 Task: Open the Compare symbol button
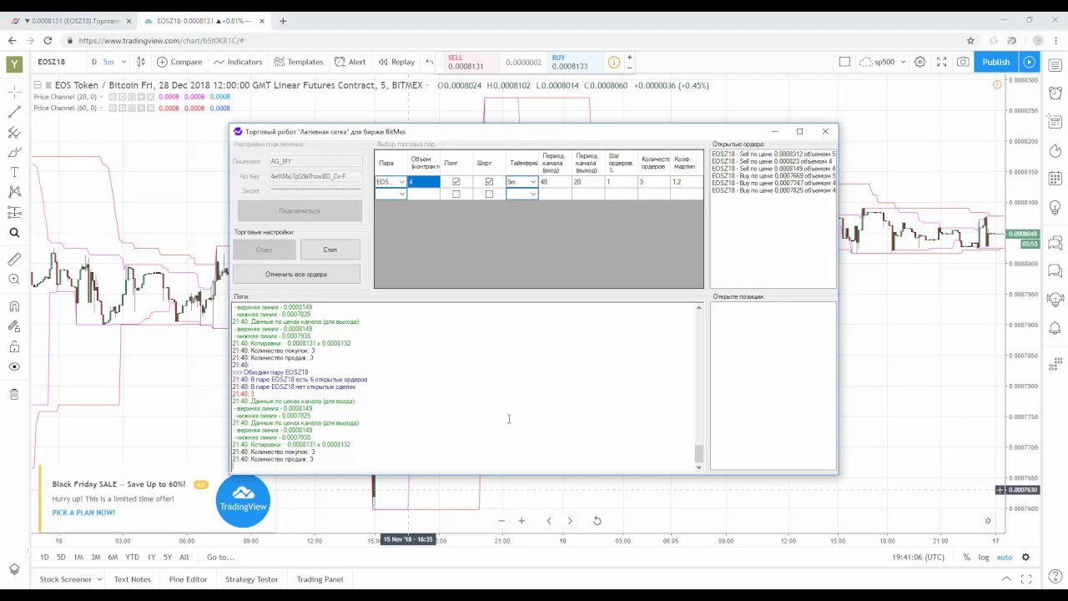179,62
